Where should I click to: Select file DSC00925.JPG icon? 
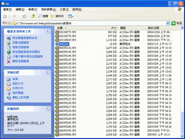pyautogui.click(x=57, y=40)
